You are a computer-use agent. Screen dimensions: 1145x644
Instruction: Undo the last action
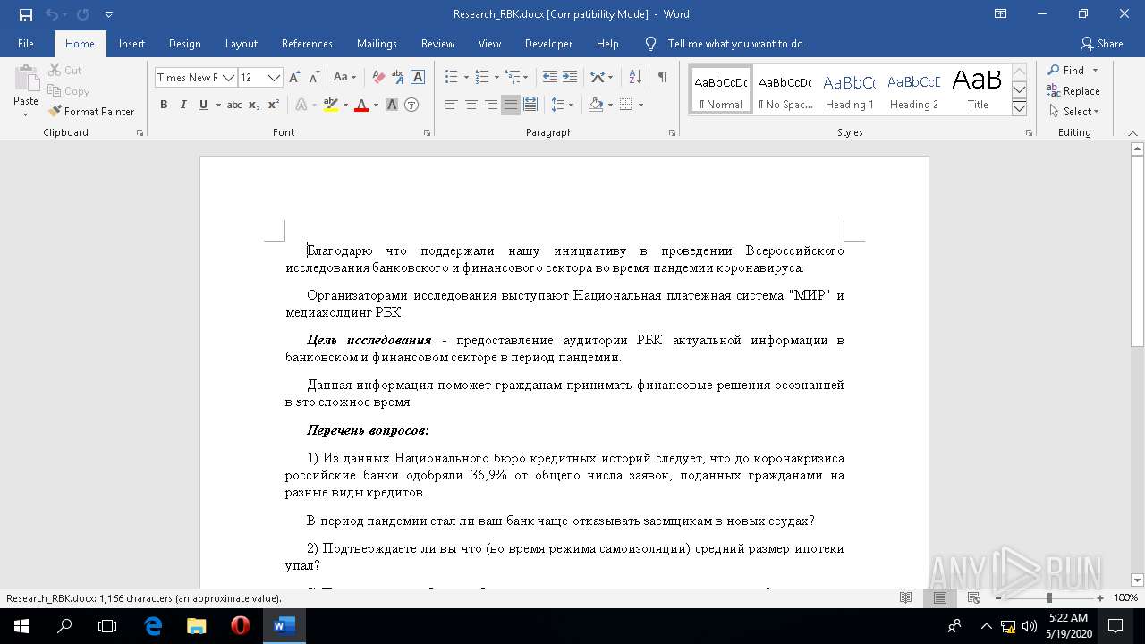[x=51, y=14]
